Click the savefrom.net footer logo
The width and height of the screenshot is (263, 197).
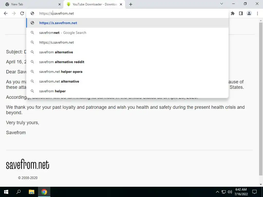point(27,164)
